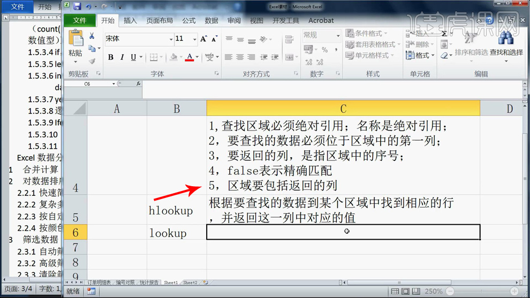Screen dimensions: 530x298
Task: Decrease font size with the smaller A icon
Action: point(214,39)
